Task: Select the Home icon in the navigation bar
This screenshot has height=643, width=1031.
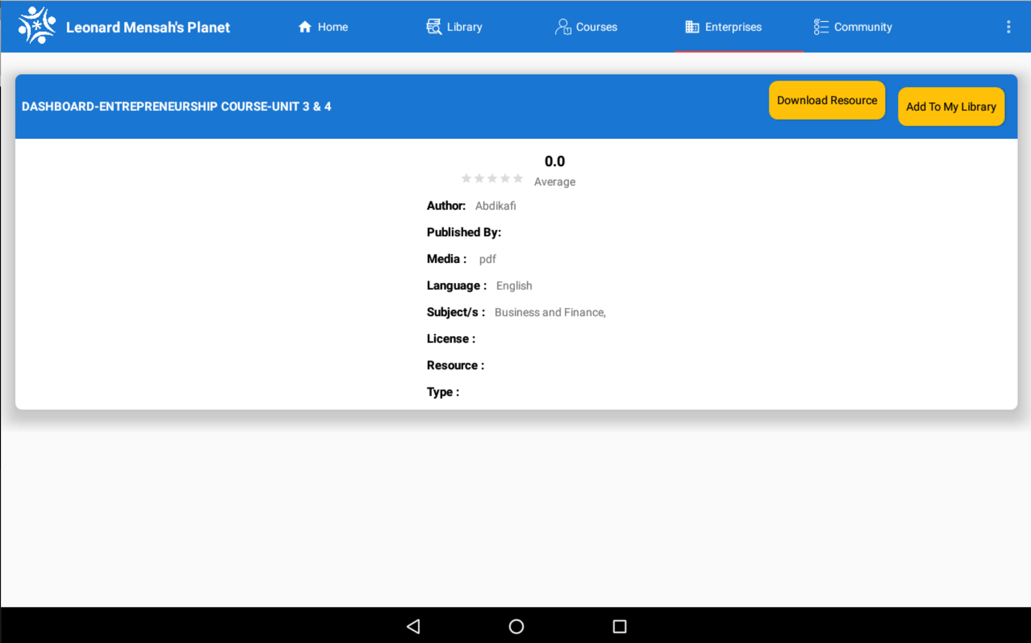Action: (x=305, y=27)
